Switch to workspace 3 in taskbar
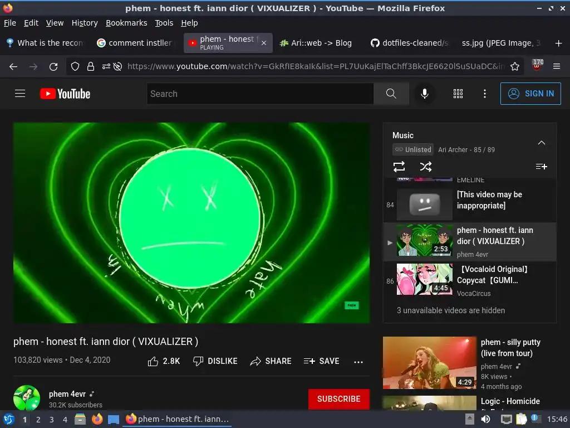Image resolution: width=570 pixels, height=428 pixels. [x=52, y=420]
